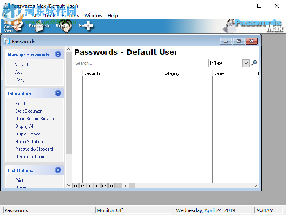Click the magnifier search icon
Viewport: 286px width, 215px height.
point(254,63)
